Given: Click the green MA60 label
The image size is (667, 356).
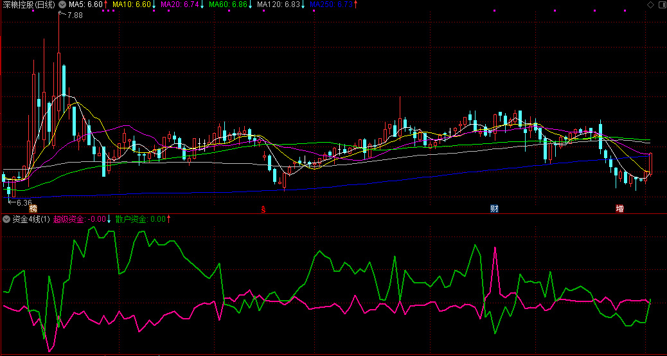Looking at the screenshot, I should tap(230, 4).
